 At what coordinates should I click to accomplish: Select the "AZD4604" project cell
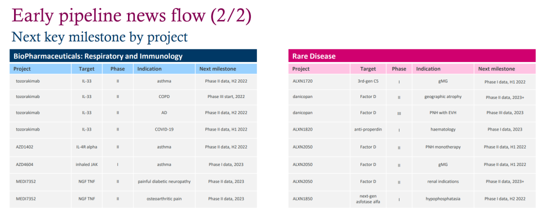coord(40,164)
